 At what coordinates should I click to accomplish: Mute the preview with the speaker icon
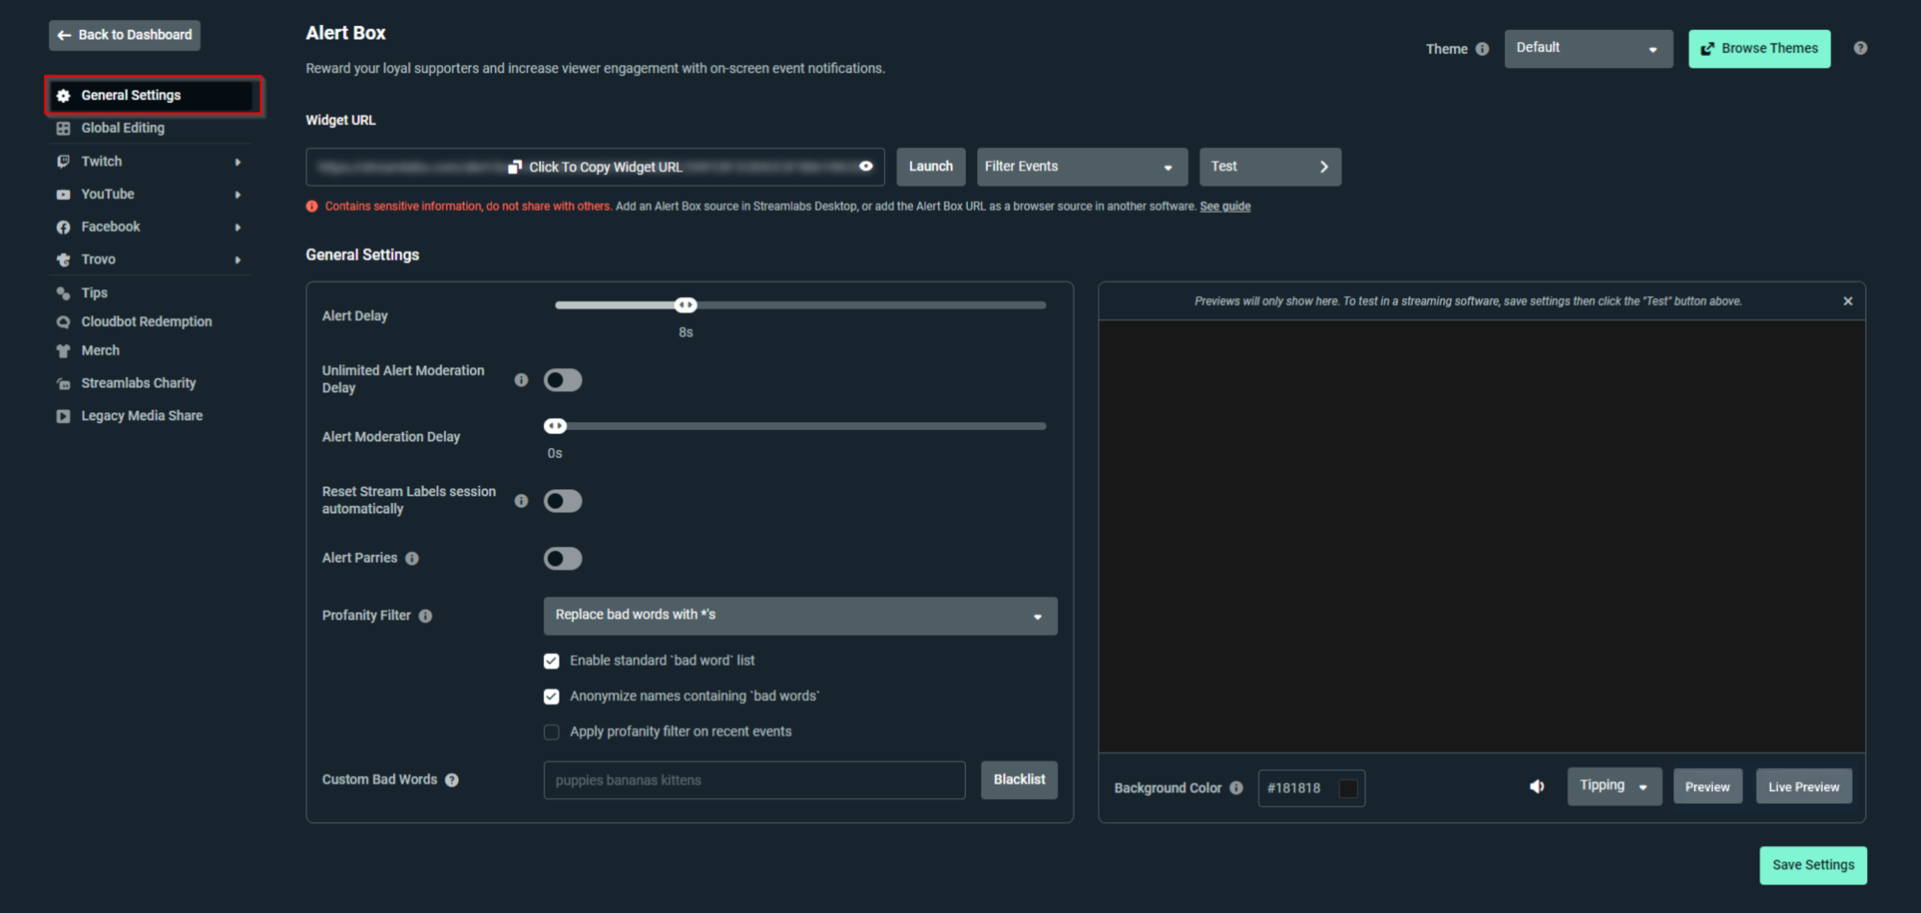pos(1537,786)
